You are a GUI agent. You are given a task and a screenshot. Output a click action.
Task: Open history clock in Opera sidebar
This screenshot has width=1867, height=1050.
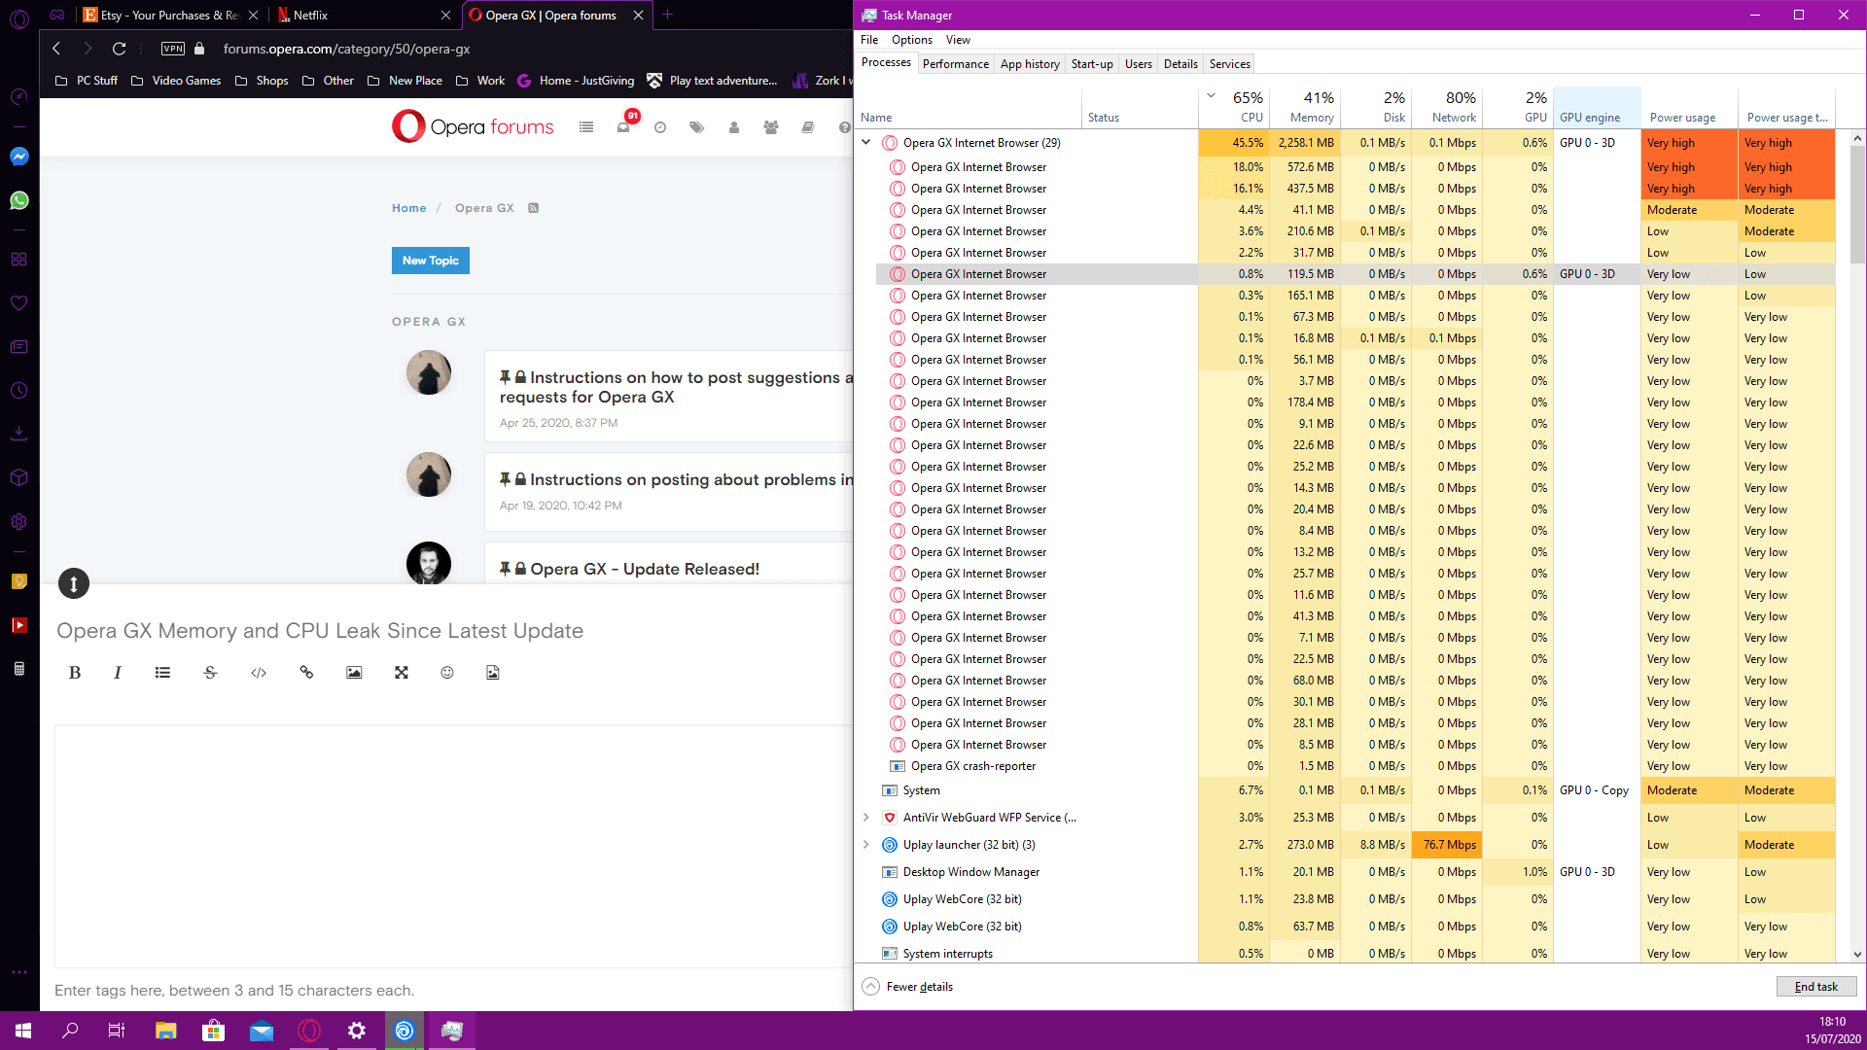(x=18, y=391)
